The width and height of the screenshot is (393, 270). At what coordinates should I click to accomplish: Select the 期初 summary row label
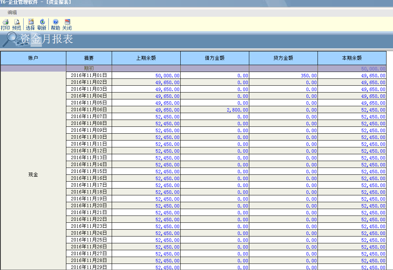click(89, 69)
